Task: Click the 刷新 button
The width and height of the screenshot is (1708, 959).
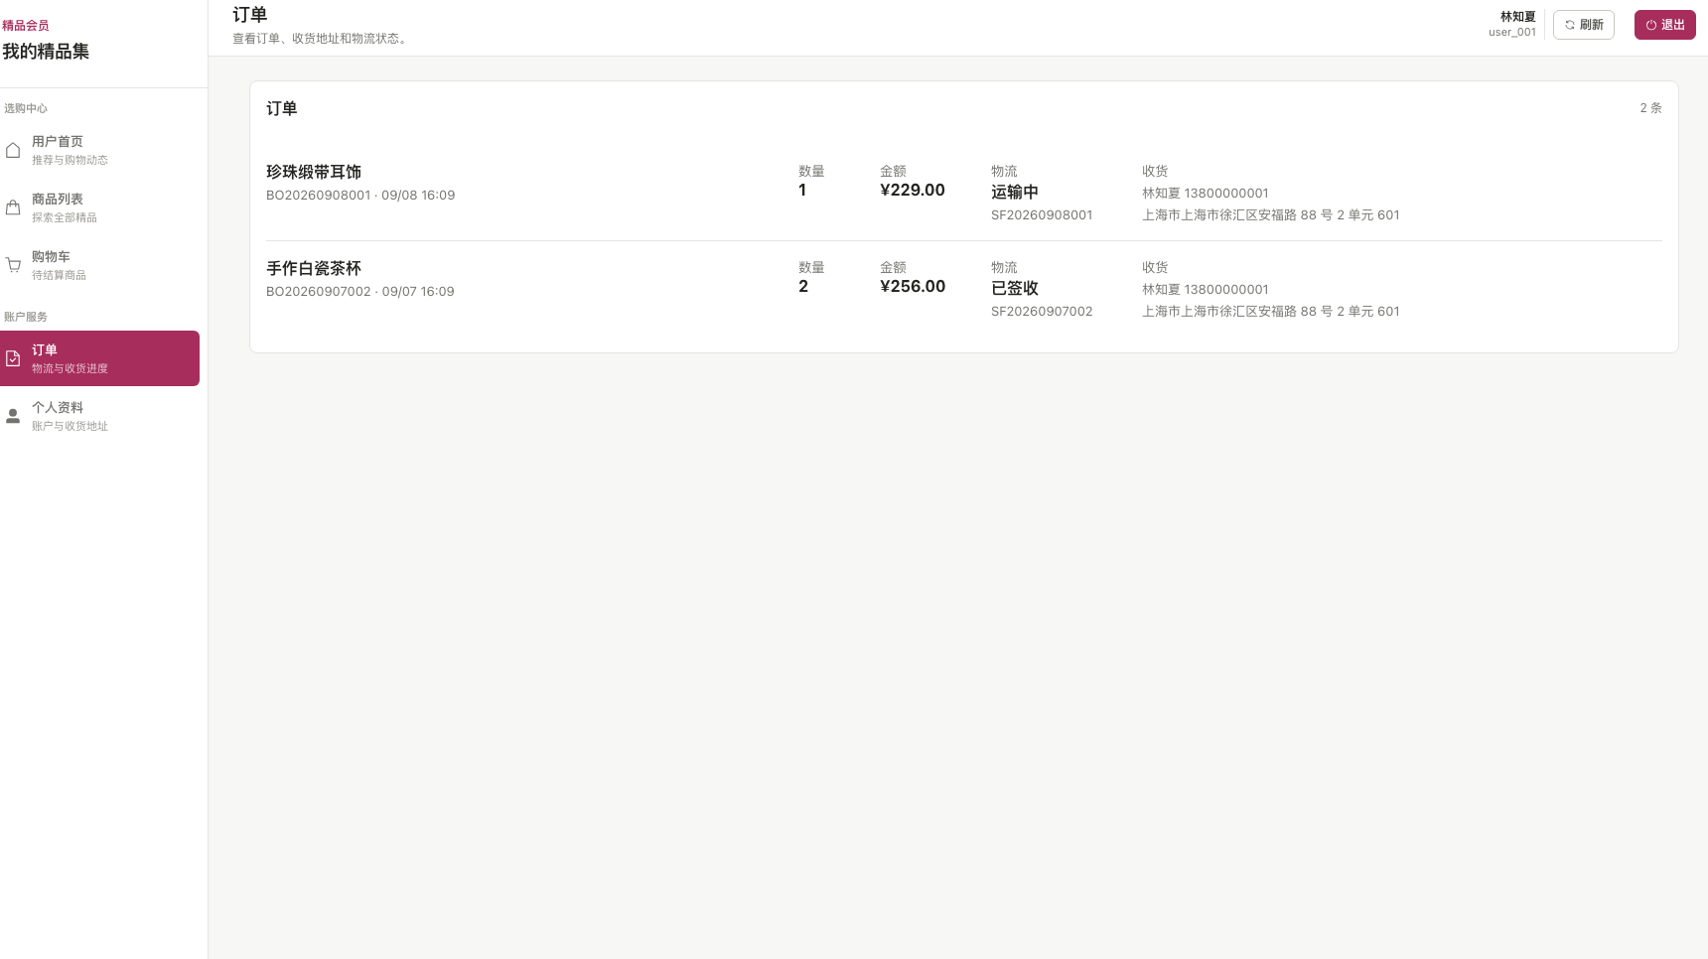Action: pyautogui.click(x=1584, y=25)
